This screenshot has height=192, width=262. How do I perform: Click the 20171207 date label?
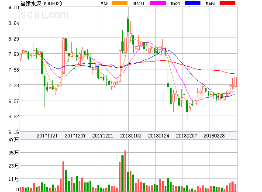pyautogui.click(x=75, y=136)
